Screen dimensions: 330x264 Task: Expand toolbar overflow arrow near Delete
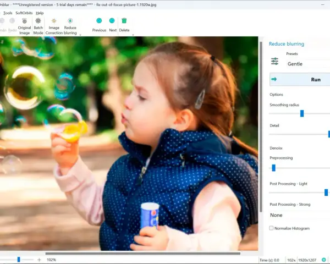point(133,35)
